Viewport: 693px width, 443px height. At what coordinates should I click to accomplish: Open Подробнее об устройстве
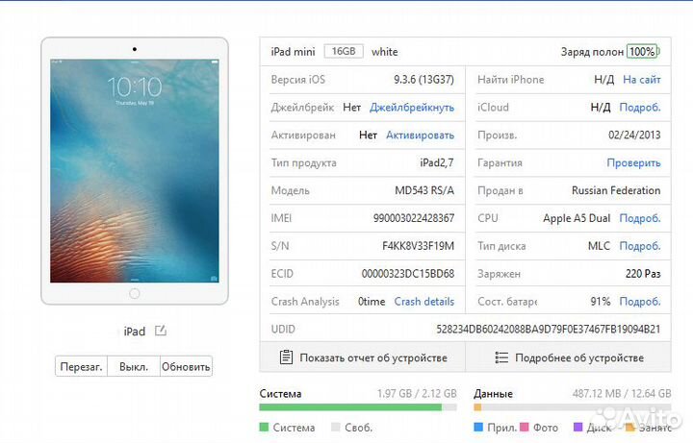point(569,357)
